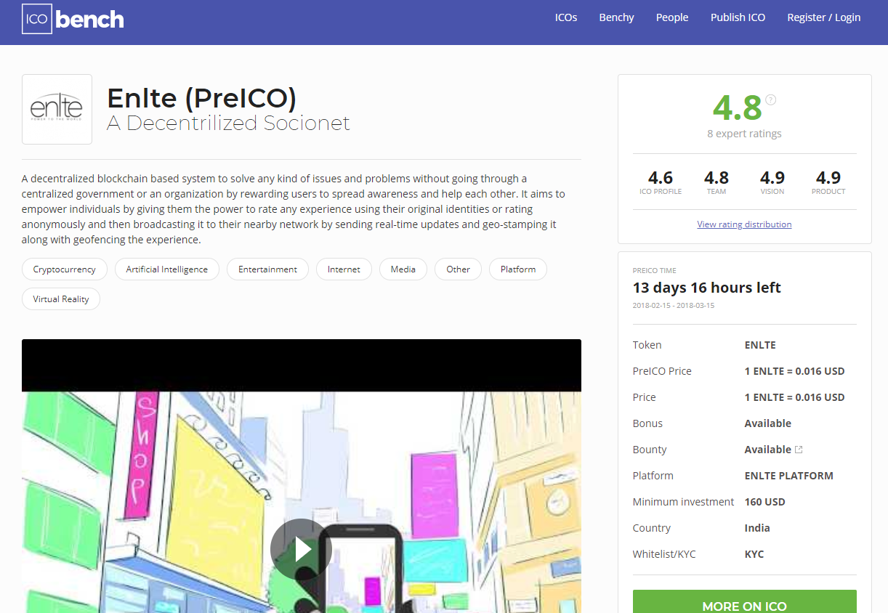Image resolution: width=888 pixels, height=613 pixels.
Task: Click the rating help question mark icon
Action: coord(771,100)
